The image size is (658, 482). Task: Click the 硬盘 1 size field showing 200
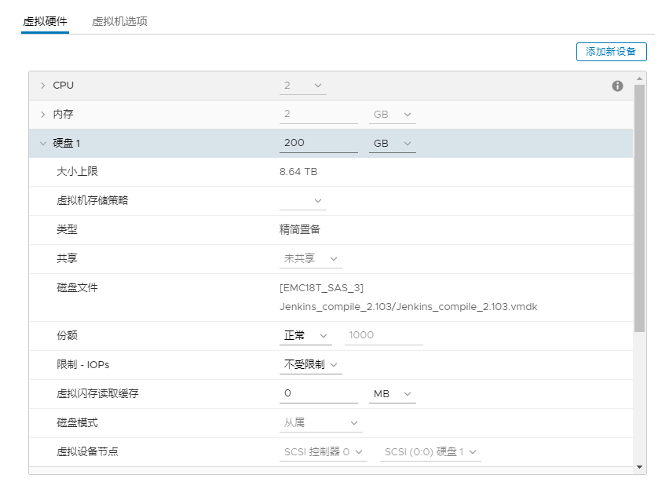[319, 143]
